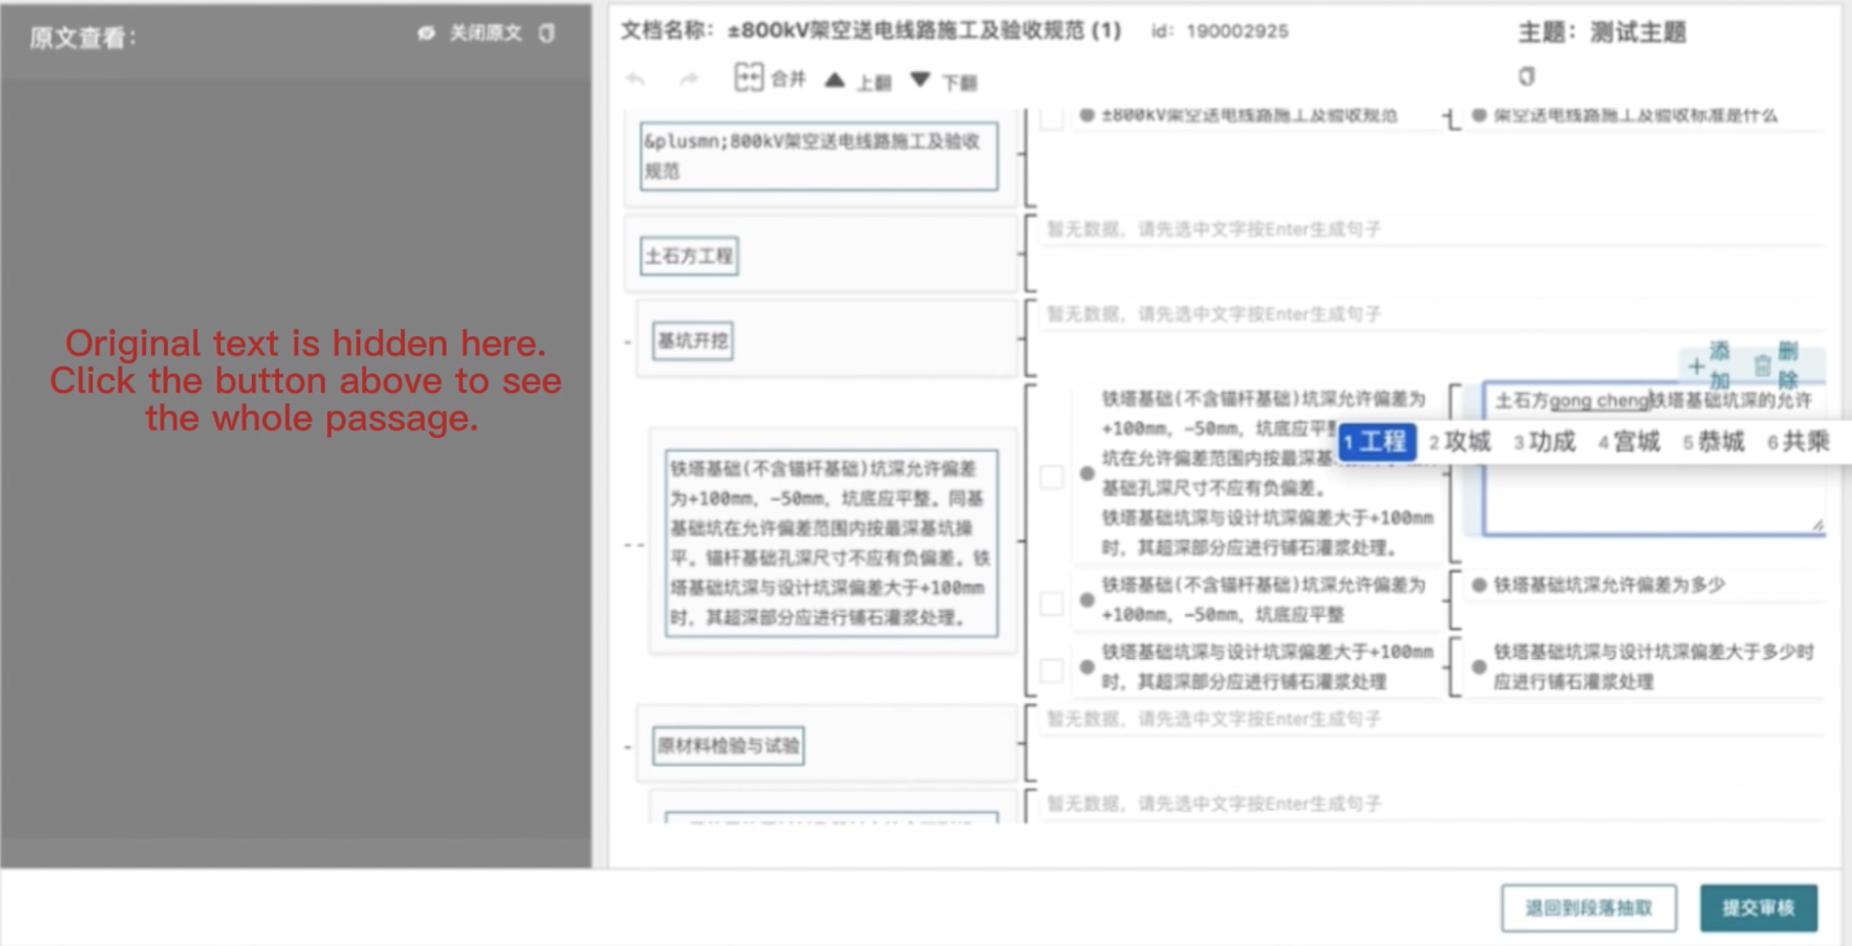Click the redo arrow in the toolbar
The image size is (1852, 946).
(689, 77)
